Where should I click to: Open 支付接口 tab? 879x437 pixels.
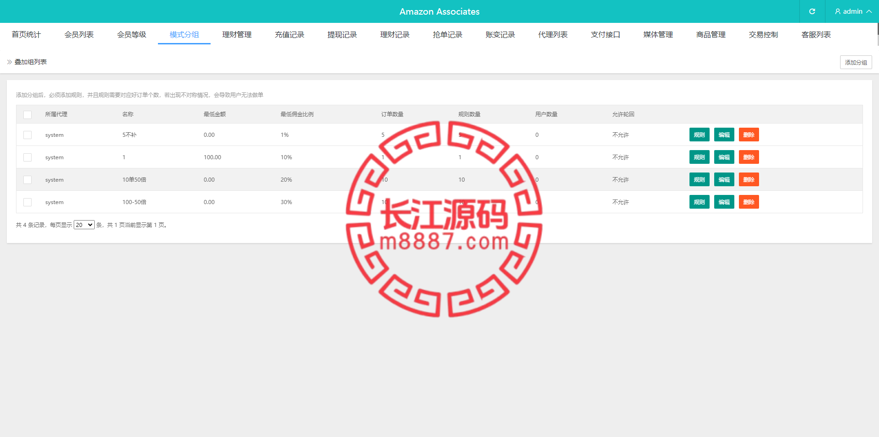605,35
